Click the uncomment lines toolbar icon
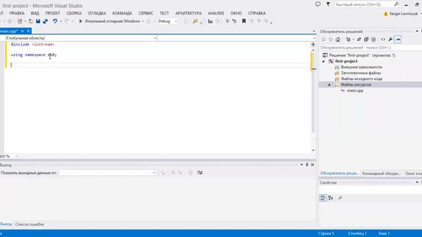422x237 pixels. (234, 21)
